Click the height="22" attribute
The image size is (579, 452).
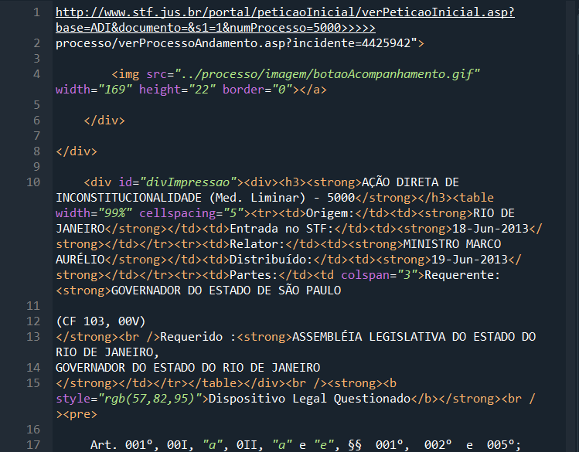[x=177, y=90]
